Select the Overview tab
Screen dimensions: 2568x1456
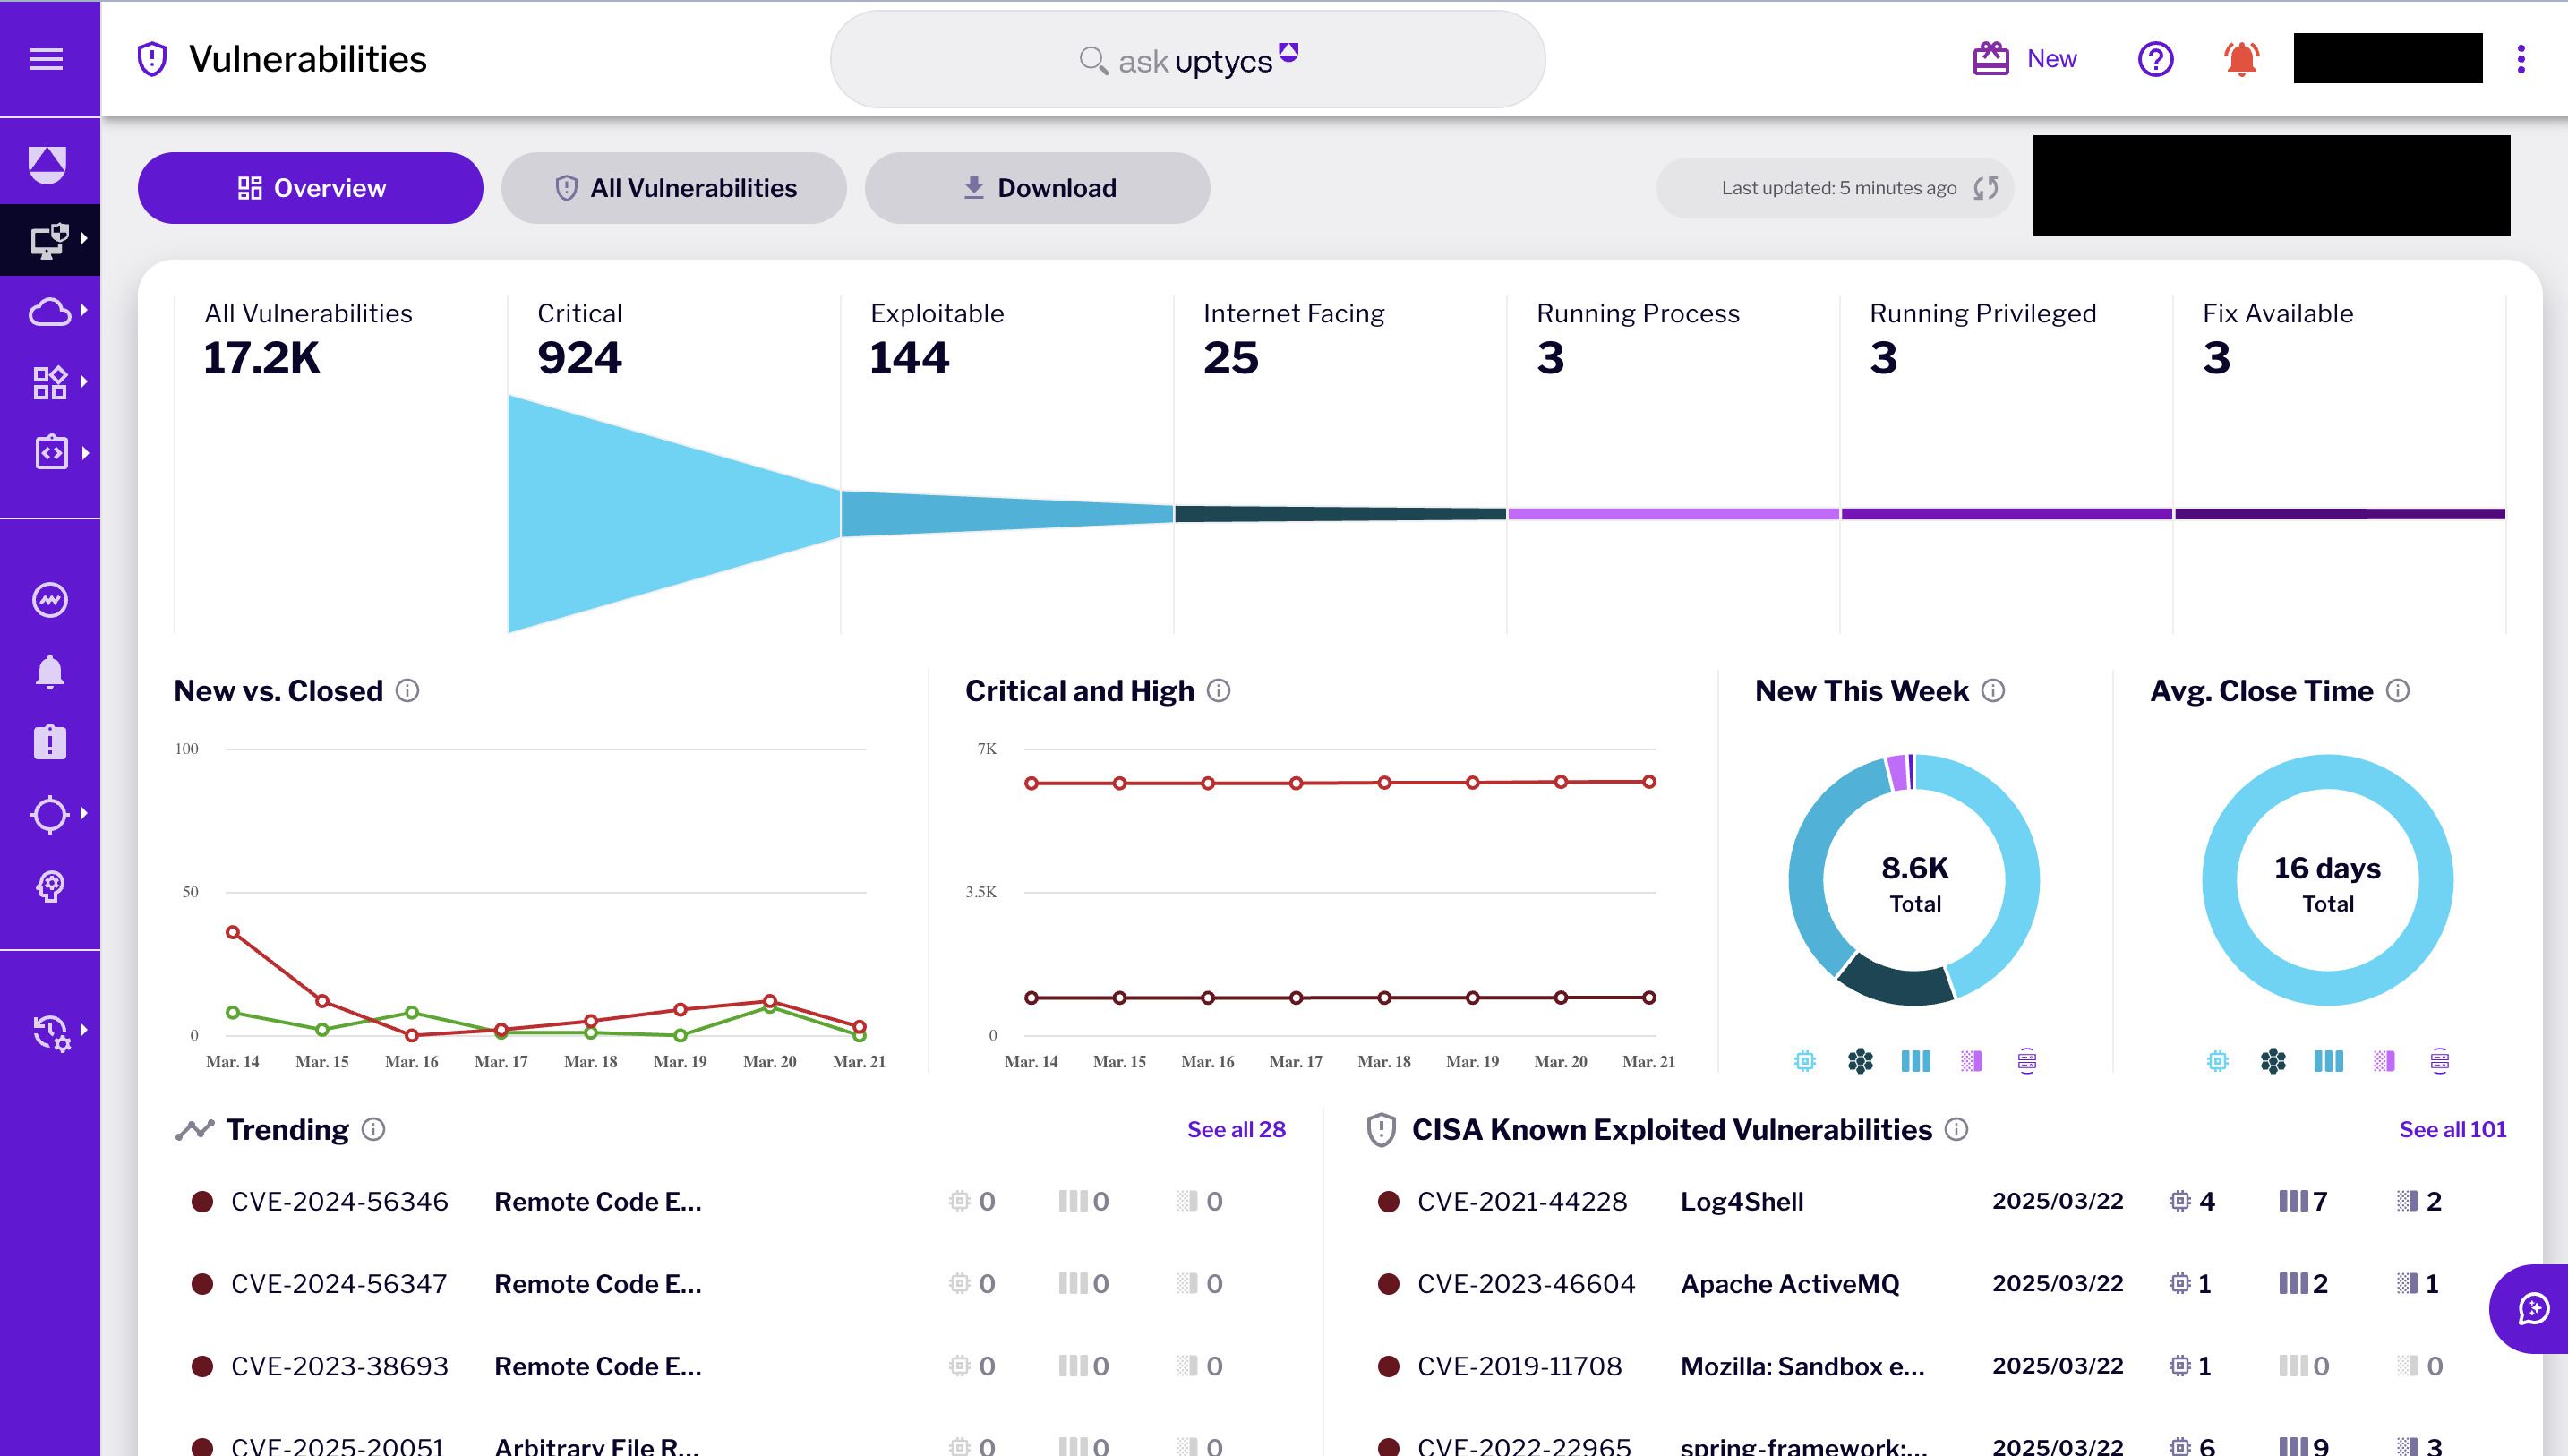coord(310,188)
